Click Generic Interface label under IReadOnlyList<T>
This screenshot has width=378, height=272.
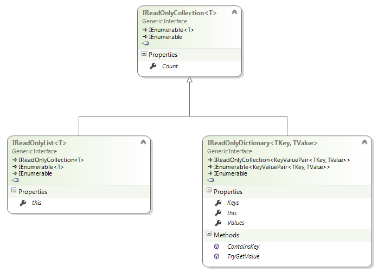click(x=35, y=151)
